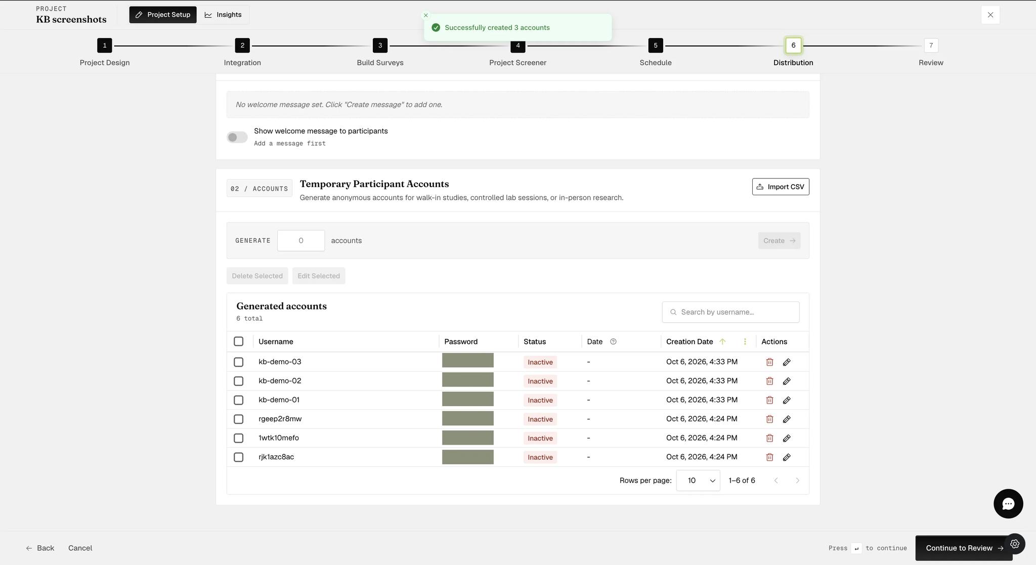The width and height of the screenshot is (1036, 565).
Task: Toggle Show welcome message to participants
Action: click(x=237, y=137)
